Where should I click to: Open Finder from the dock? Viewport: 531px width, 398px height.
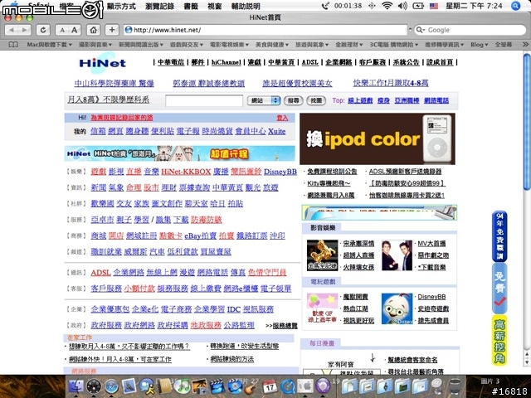(x=76, y=386)
